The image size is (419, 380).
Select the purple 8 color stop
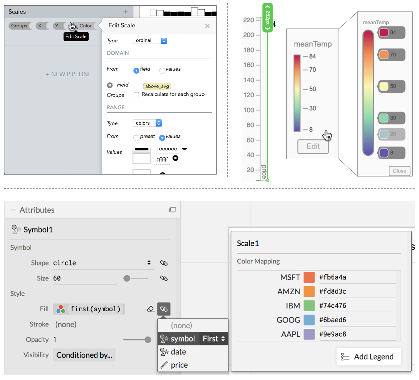(392, 153)
